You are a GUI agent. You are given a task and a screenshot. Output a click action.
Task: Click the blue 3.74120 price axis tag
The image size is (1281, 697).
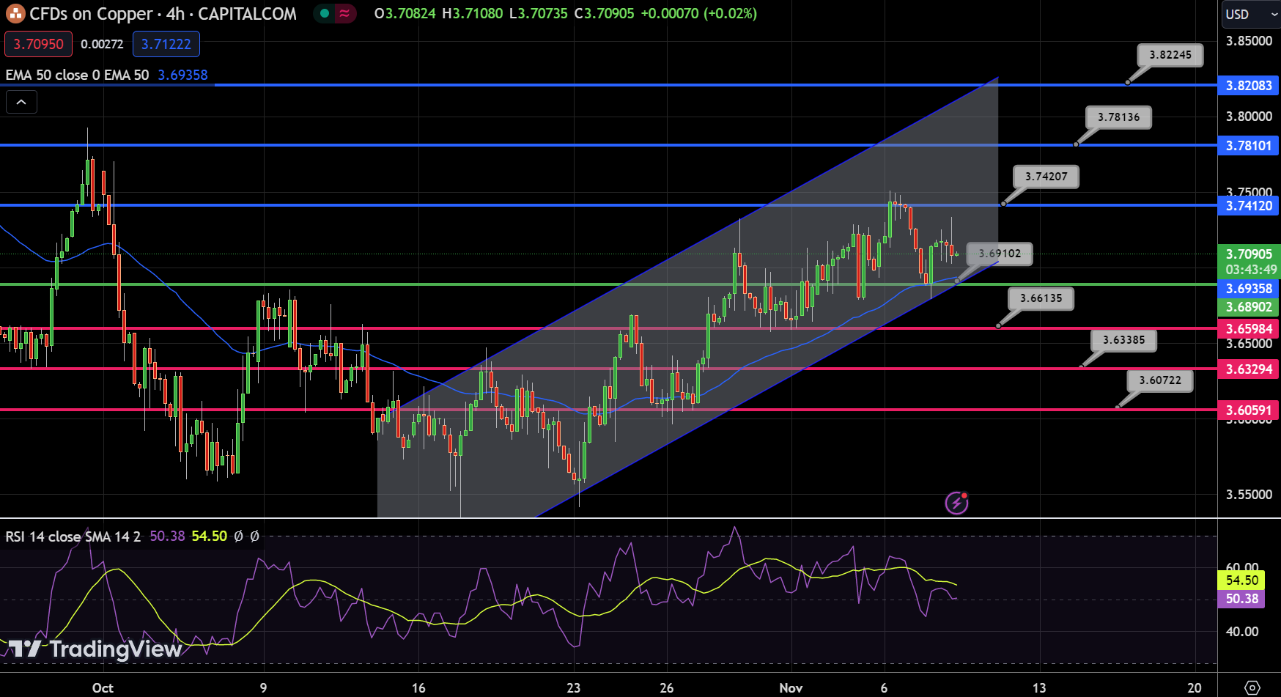pos(1249,206)
